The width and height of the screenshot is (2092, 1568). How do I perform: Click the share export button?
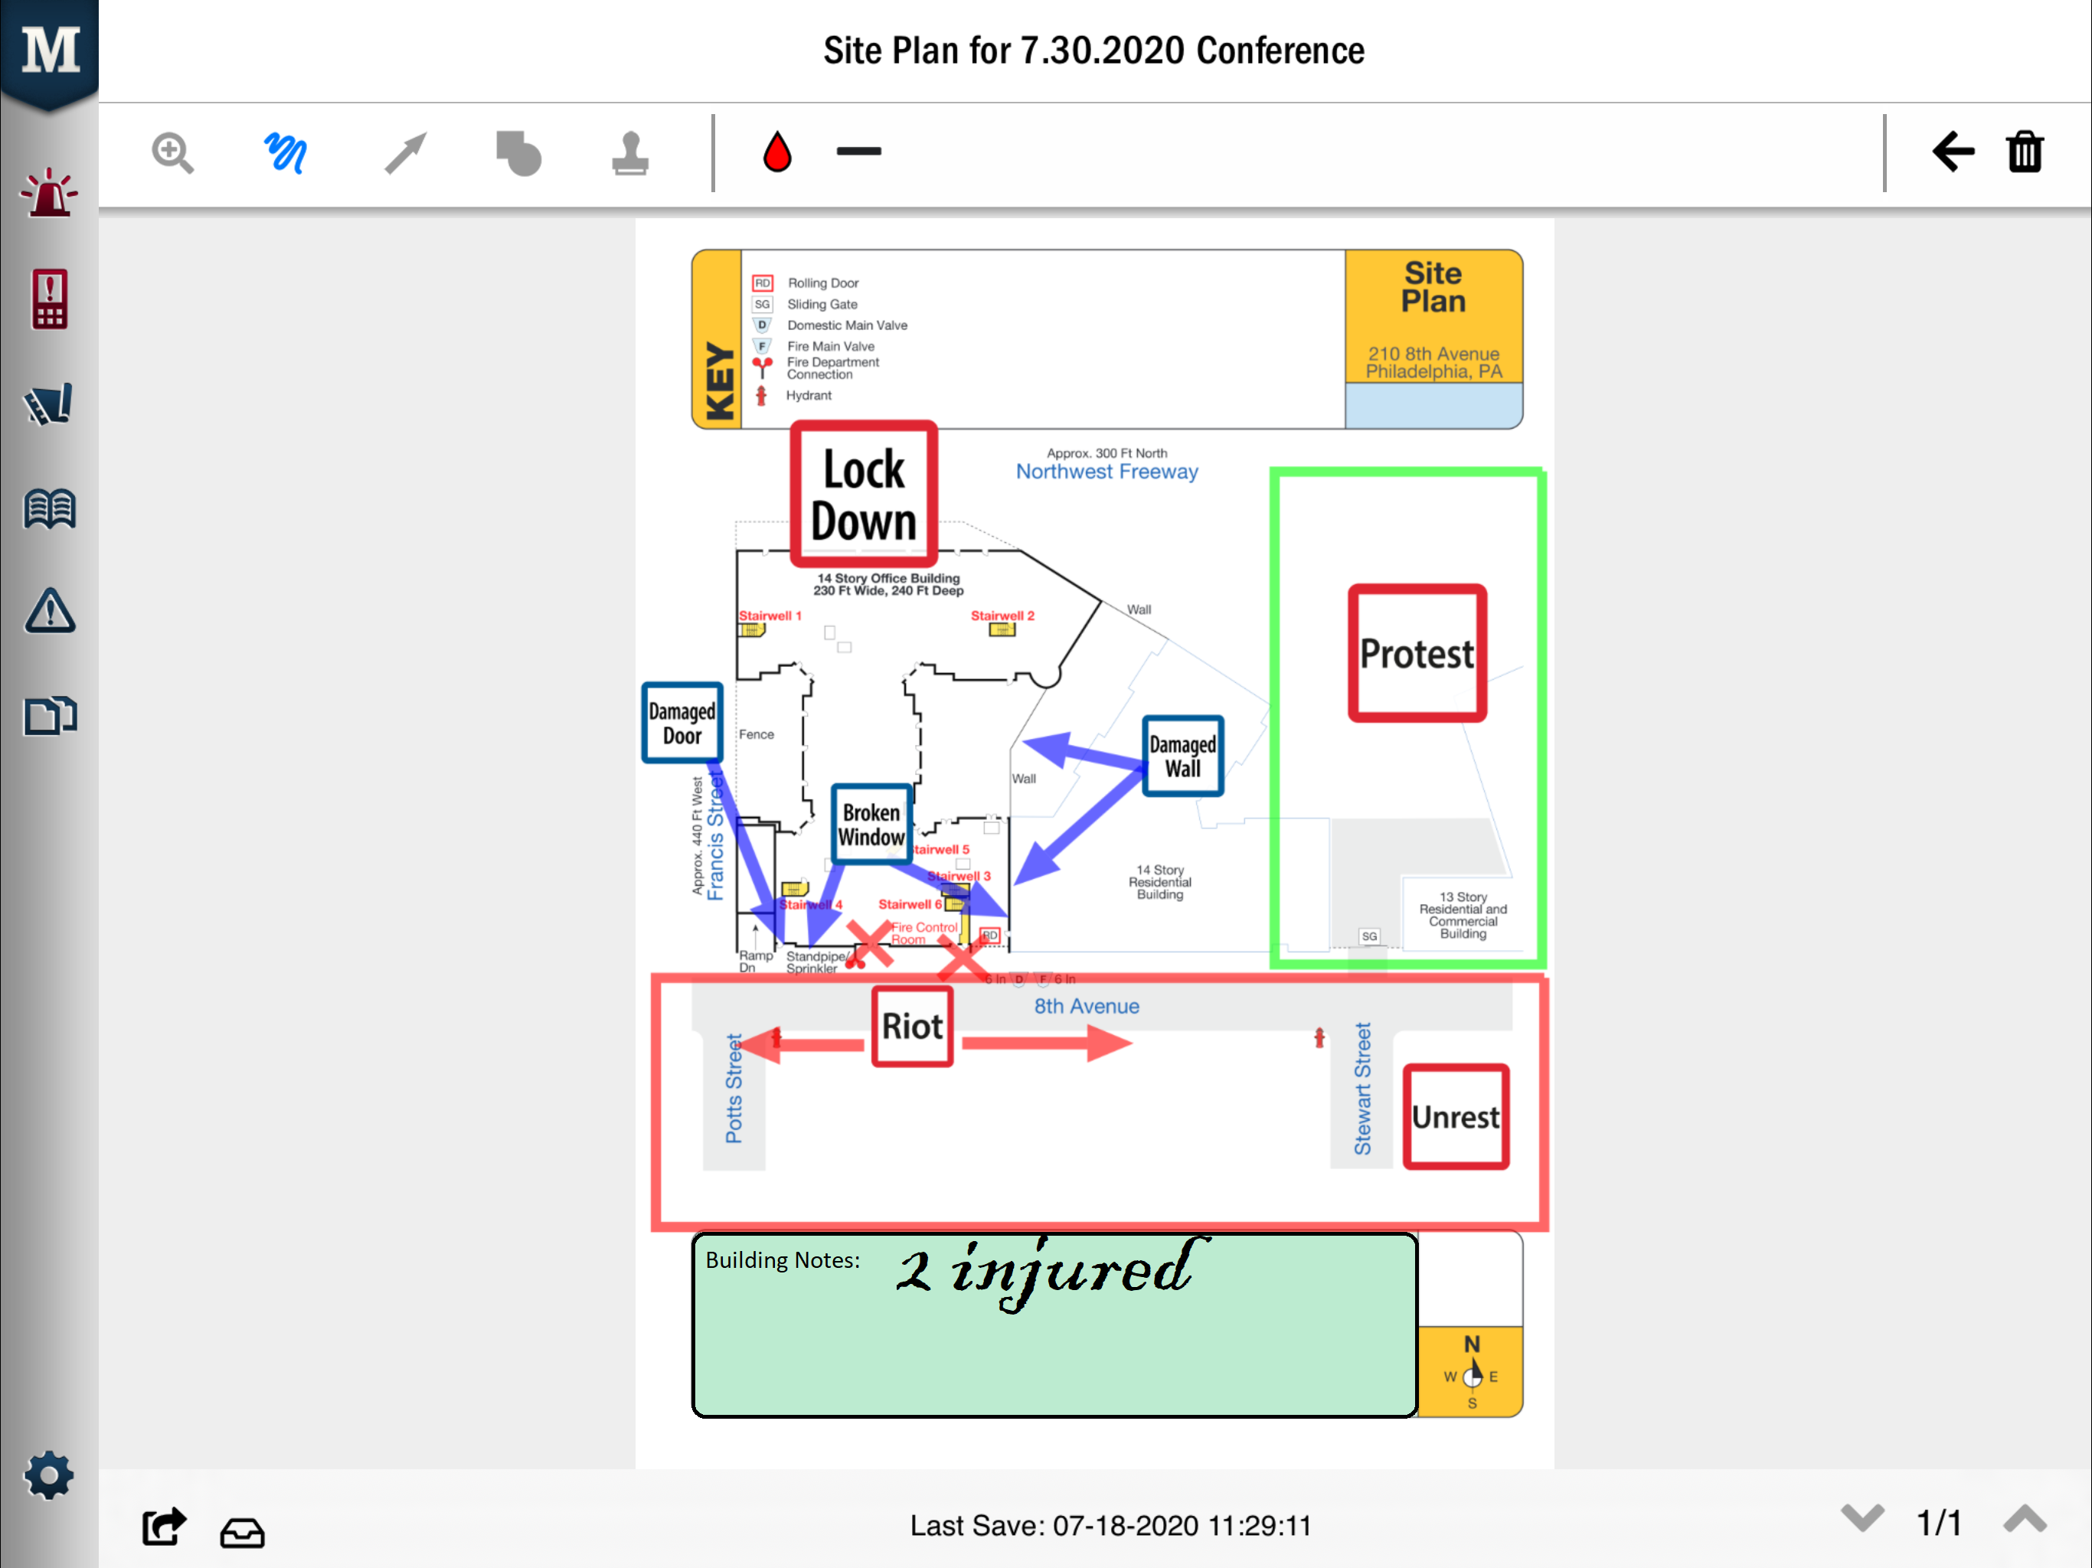click(165, 1525)
